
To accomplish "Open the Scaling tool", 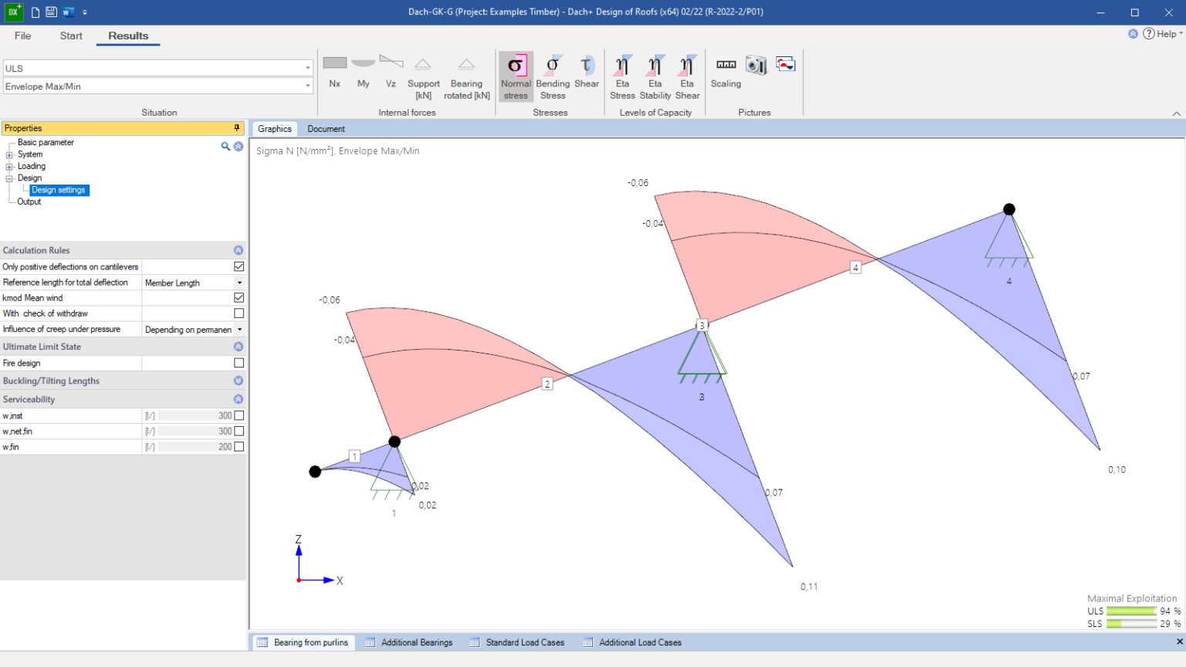I will coord(725,73).
